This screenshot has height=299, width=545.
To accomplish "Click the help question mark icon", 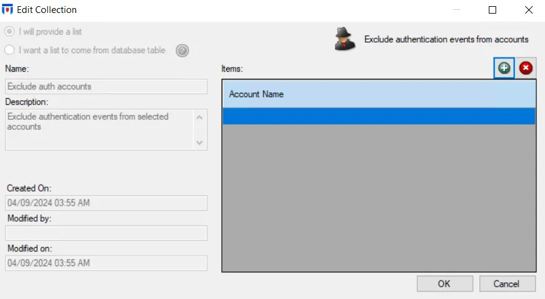I will (x=182, y=51).
